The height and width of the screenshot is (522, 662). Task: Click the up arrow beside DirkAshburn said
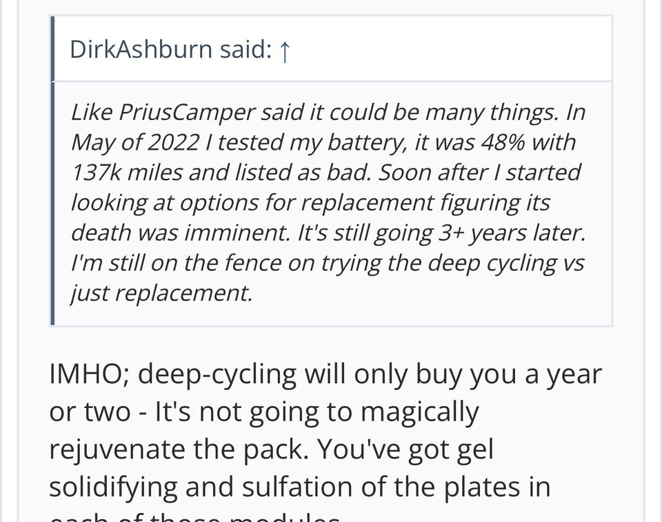click(283, 50)
